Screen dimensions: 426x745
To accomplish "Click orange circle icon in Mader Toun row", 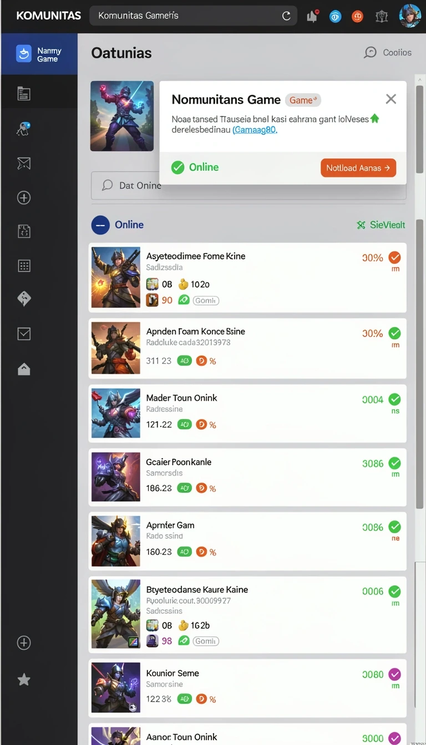I will (202, 425).
